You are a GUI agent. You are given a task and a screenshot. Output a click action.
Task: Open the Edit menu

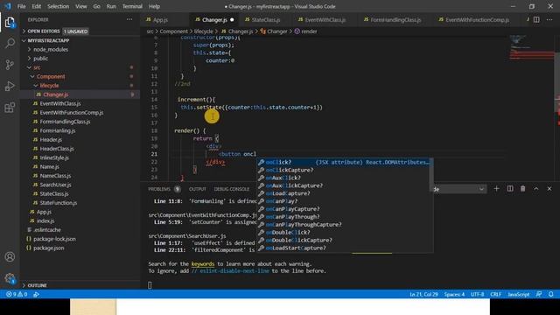(36, 6)
